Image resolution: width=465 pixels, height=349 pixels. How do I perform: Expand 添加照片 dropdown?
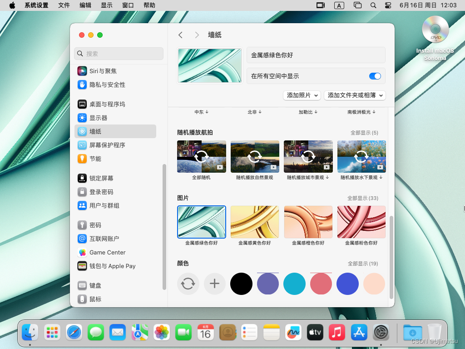(302, 95)
